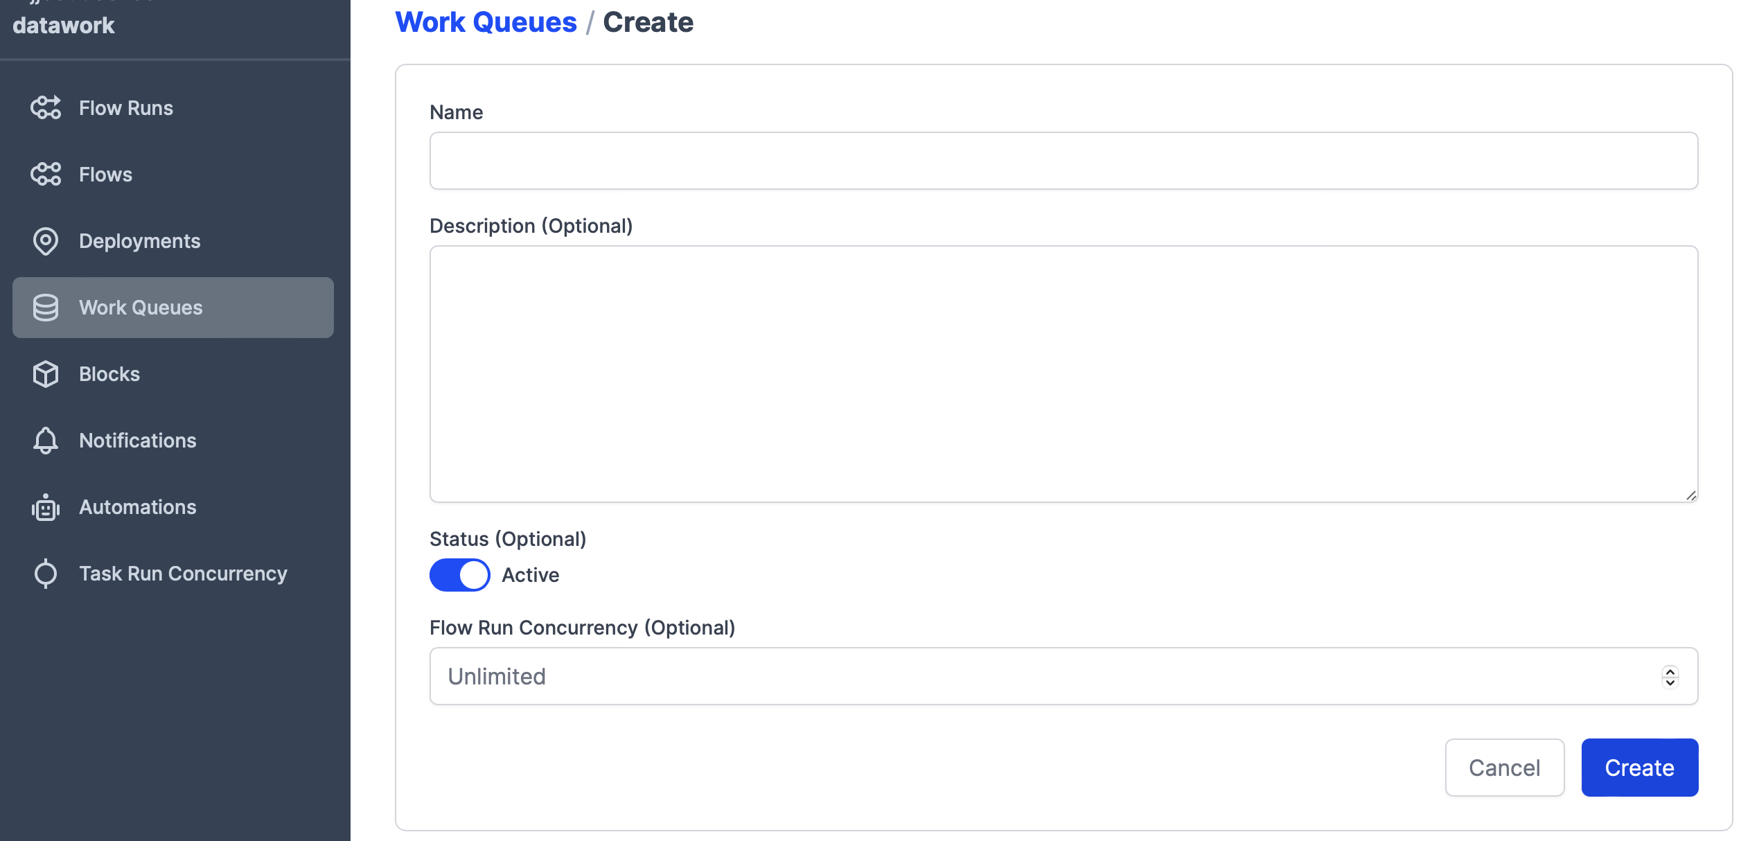This screenshot has height=841, width=1750.
Task: Click the Work Queues database icon
Action: click(x=46, y=308)
